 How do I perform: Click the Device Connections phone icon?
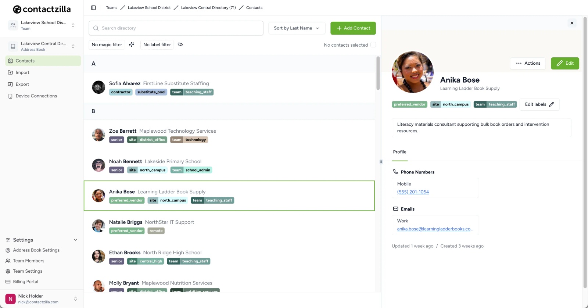click(x=10, y=96)
